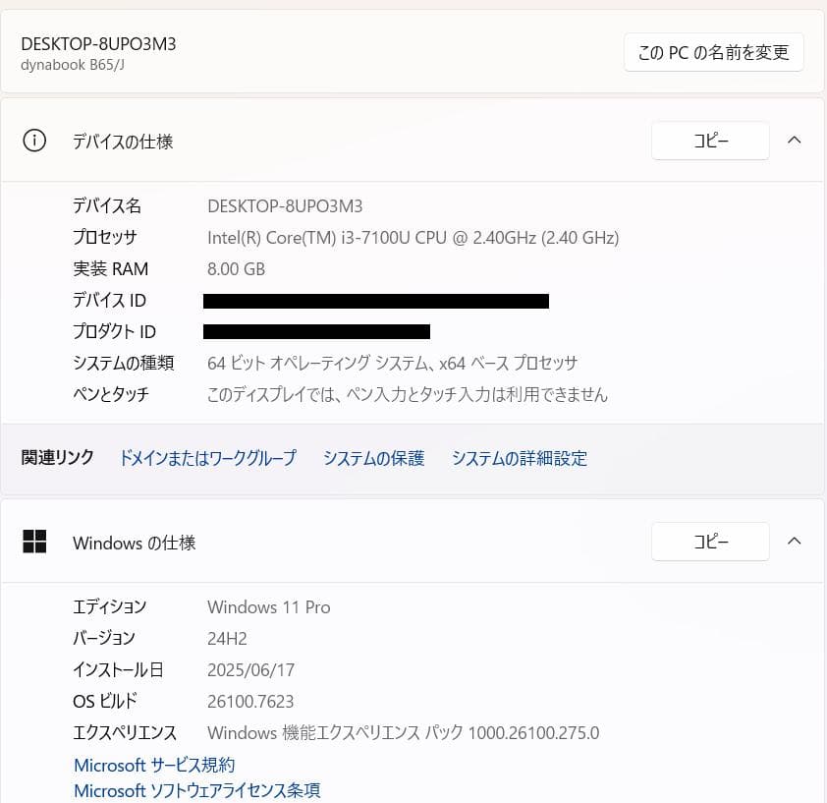Open ドメインまたはワークグループ link

[208, 458]
